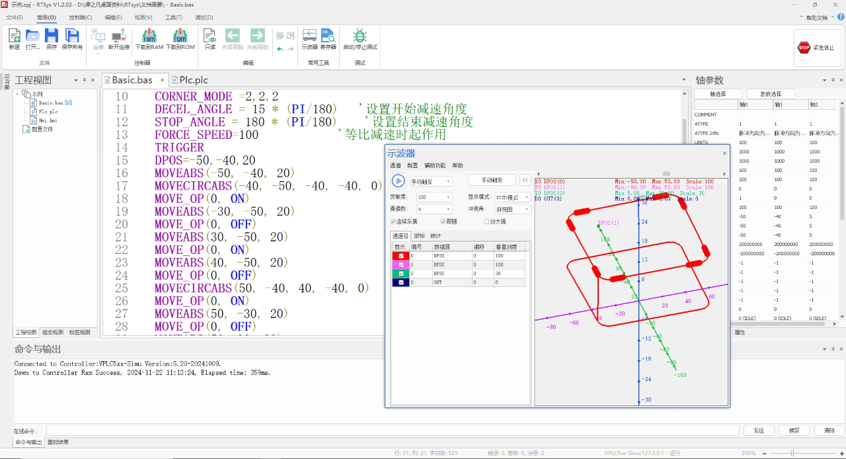Open the 手动触发 trigger mode dropdown

point(431,181)
